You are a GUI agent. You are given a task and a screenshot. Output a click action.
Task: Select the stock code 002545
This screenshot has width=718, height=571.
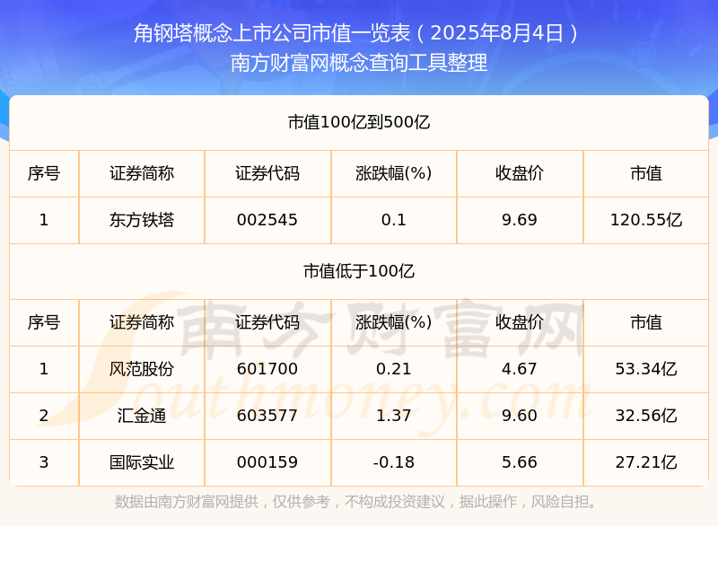tap(267, 220)
